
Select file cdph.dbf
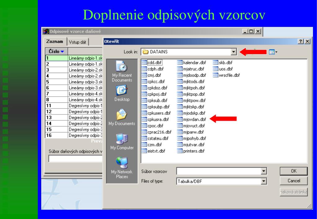(153, 69)
